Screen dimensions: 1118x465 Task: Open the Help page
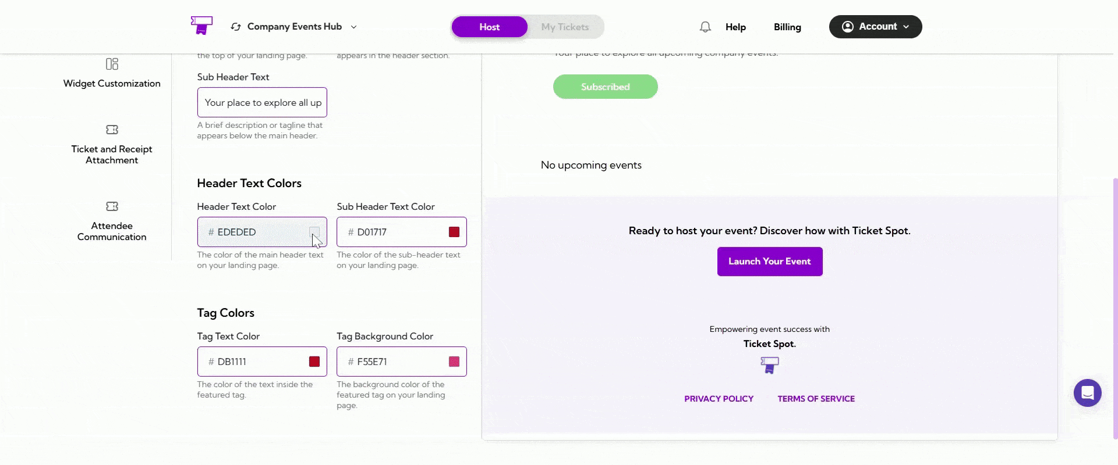735,27
